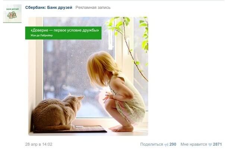This screenshot has width=225, height=149.
Task: Click the megaphone share icon
Action: click(x=166, y=145)
